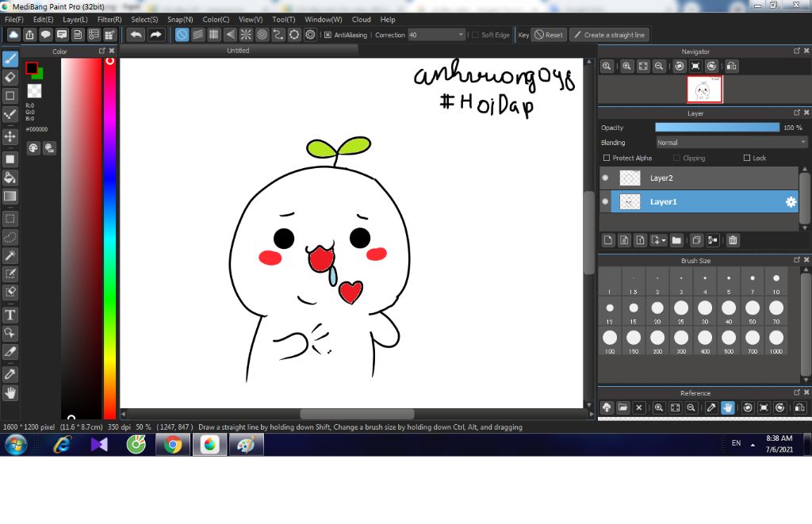812x524 pixels.
Task: Select the Gradient tool
Action: [x=10, y=197]
